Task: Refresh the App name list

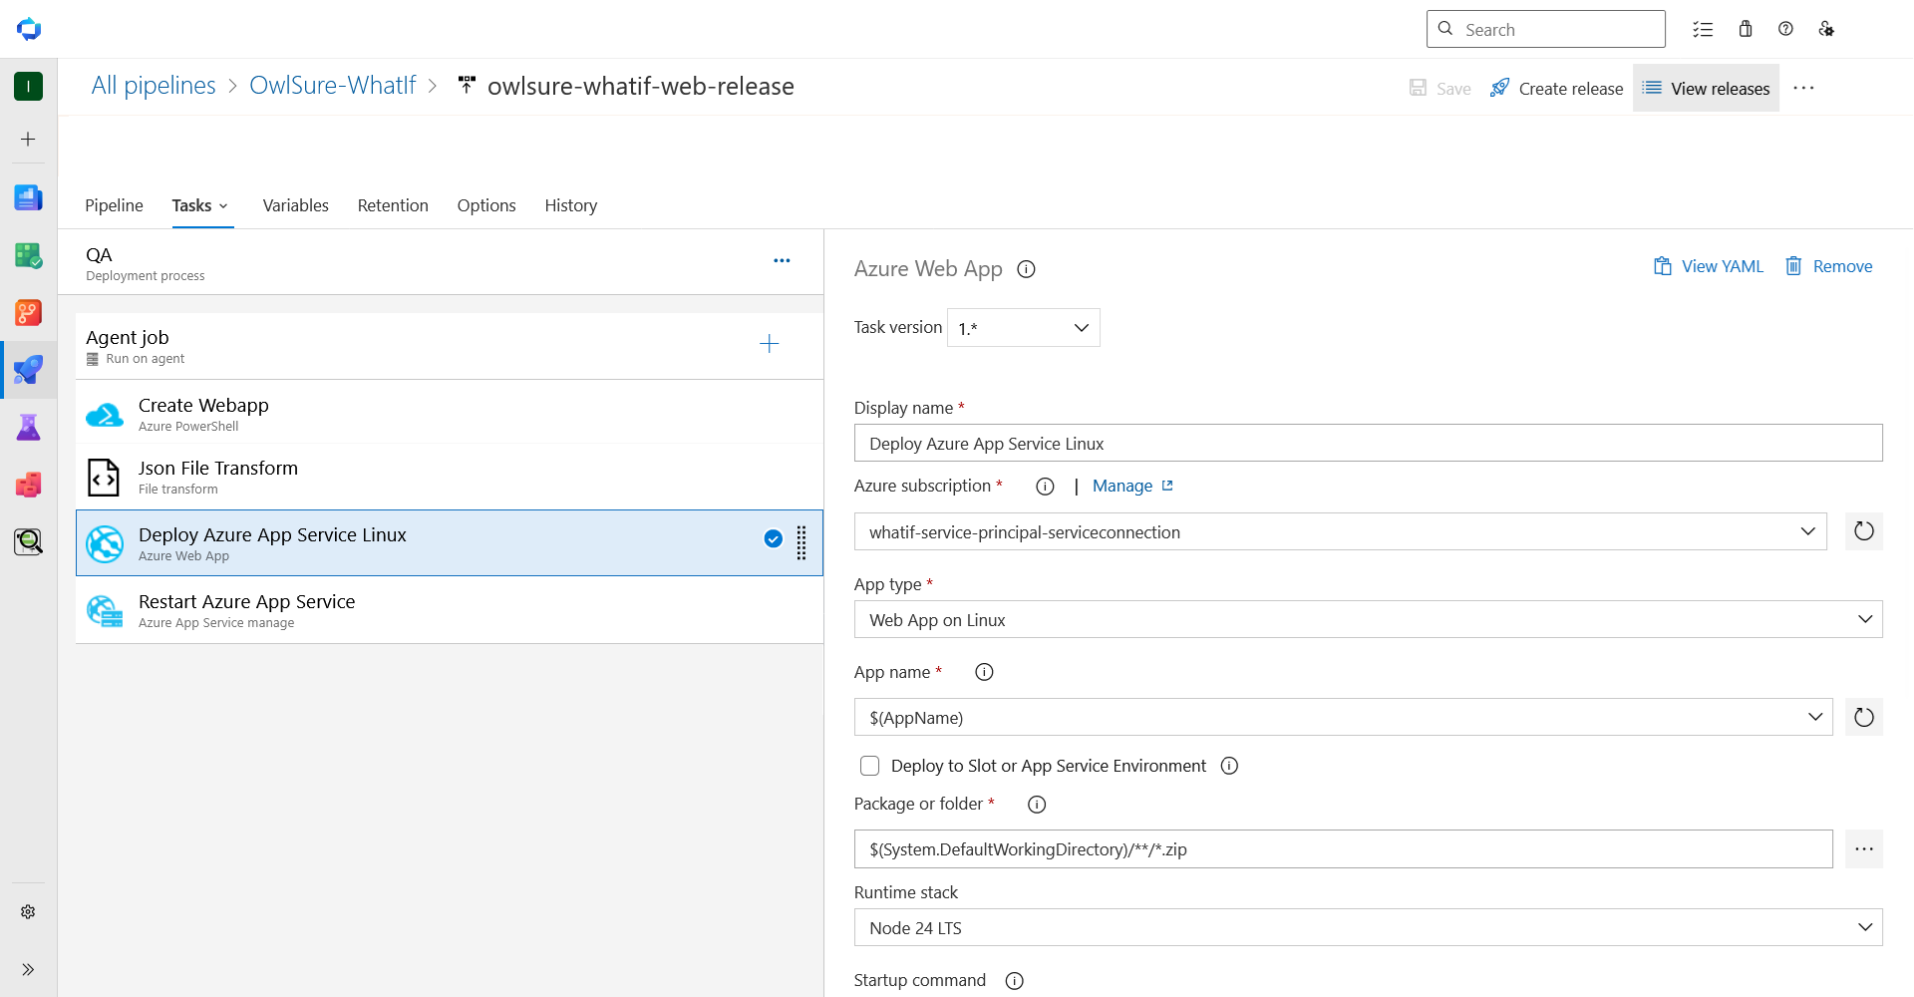Action: [x=1864, y=717]
